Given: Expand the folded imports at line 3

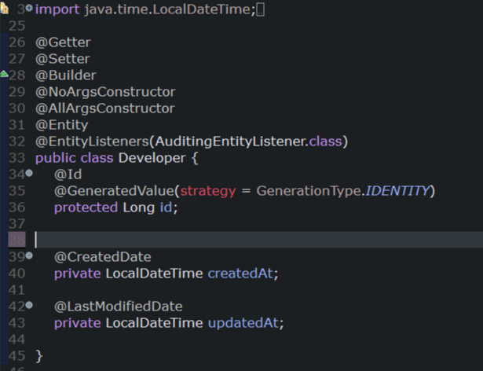Looking at the screenshot, I should click(29, 8).
